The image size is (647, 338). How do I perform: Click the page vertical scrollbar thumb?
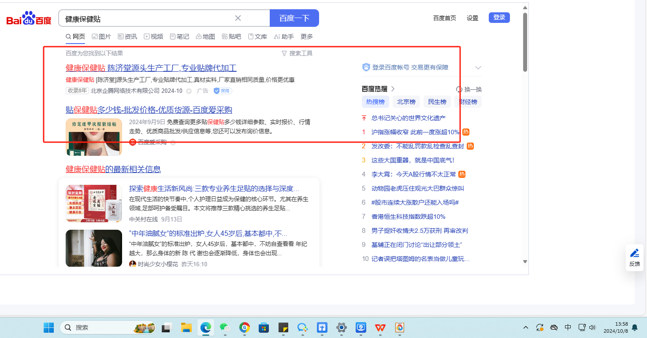(x=525, y=42)
